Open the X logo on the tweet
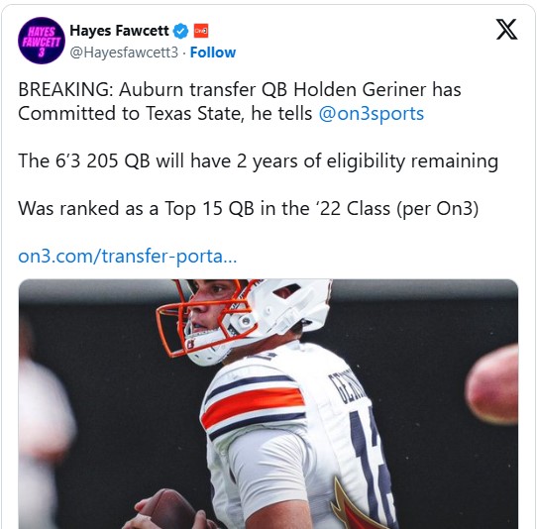Image resolution: width=537 pixels, height=529 pixels. tap(507, 30)
